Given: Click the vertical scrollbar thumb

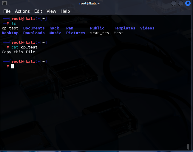Looking at the screenshot, I should [x=188, y=147].
